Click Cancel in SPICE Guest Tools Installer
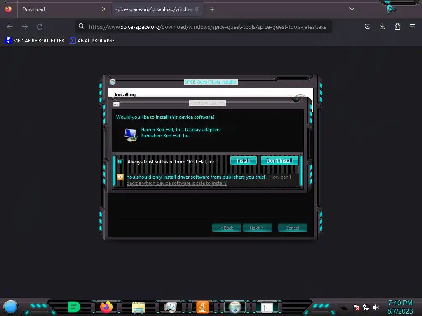 293,228
